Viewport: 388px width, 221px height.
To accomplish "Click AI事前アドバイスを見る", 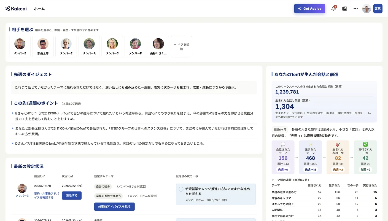I will coord(114,207).
